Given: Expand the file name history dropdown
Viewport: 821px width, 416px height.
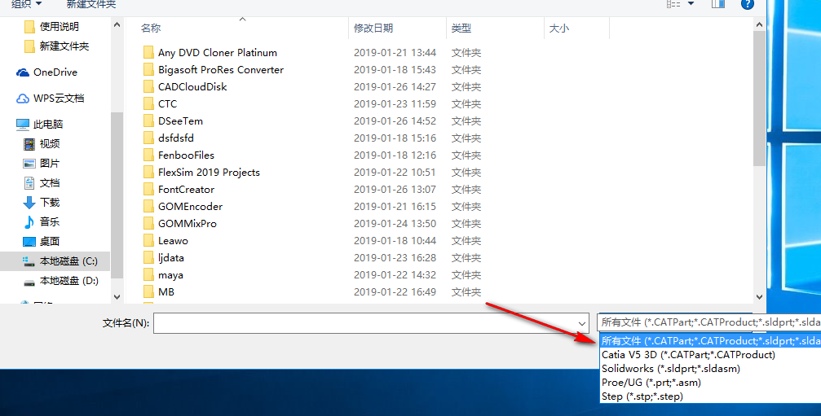Looking at the screenshot, I should tap(581, 323).
